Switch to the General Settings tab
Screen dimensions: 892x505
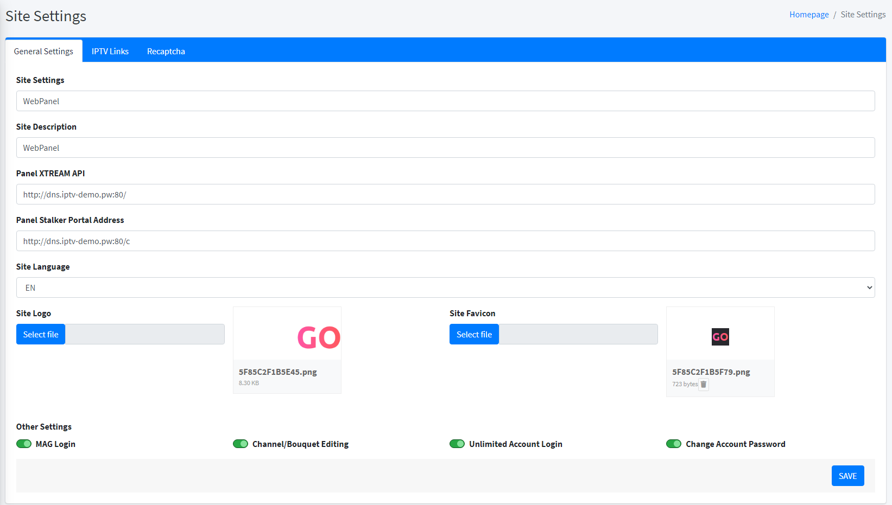44,51
